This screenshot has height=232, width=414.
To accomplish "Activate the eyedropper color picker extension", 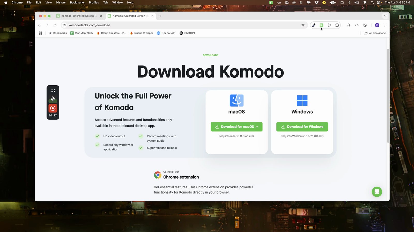I will 314,25.
